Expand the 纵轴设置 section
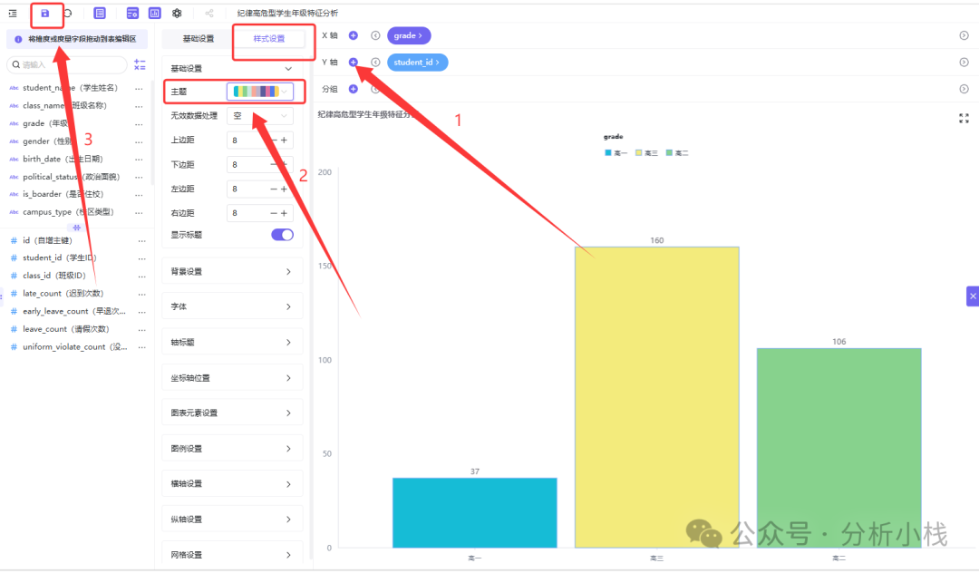Screen dimensions: 979x573 click(232, 520)
